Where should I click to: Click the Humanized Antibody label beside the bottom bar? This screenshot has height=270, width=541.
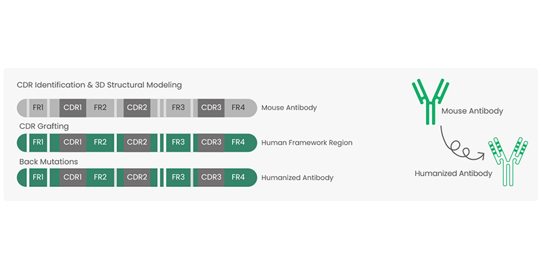click(297, 178)
